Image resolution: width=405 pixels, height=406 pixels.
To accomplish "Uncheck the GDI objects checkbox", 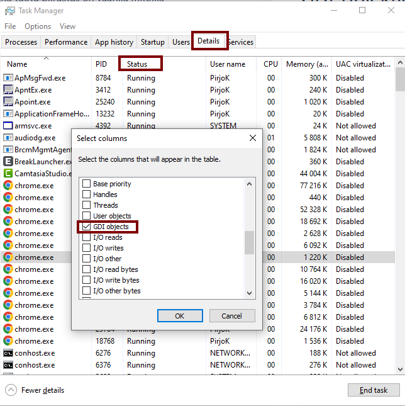I will (87, 227).
